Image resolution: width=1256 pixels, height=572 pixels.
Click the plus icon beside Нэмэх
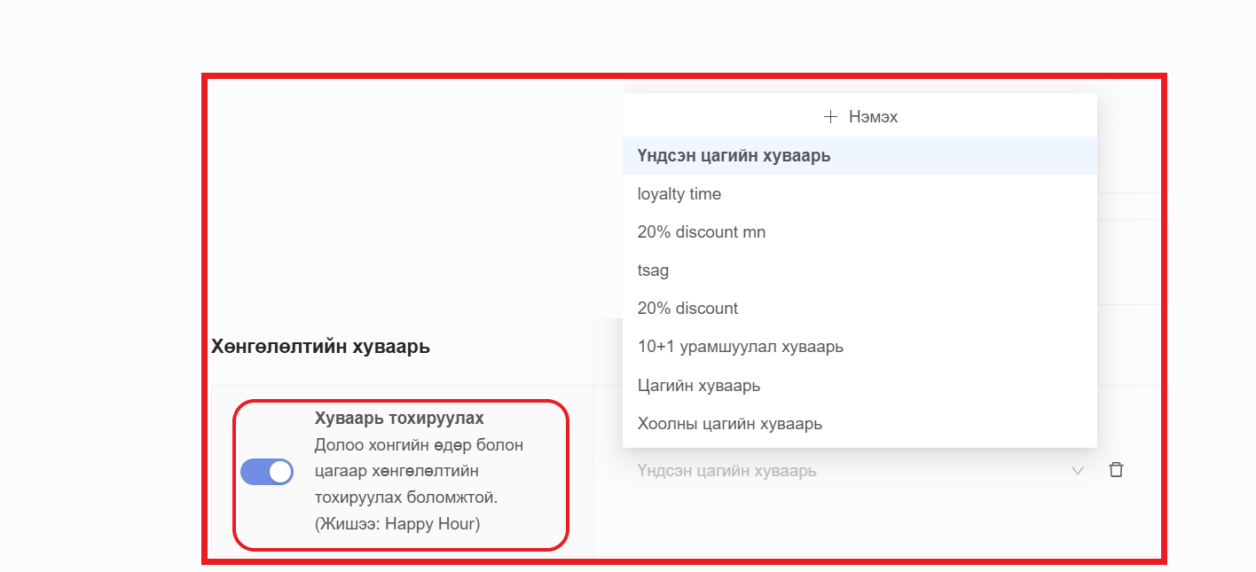click(x=830, y=117)
